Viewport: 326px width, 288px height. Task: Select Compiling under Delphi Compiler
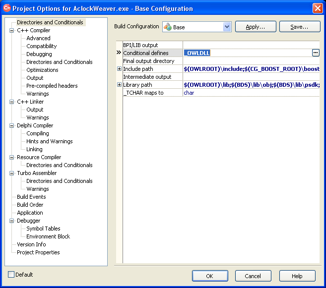pos(38,133)
